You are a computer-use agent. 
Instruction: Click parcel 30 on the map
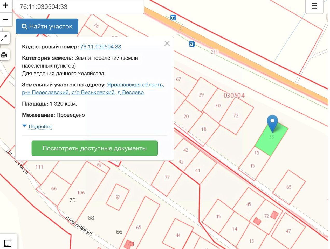click(x=218, y=106)
